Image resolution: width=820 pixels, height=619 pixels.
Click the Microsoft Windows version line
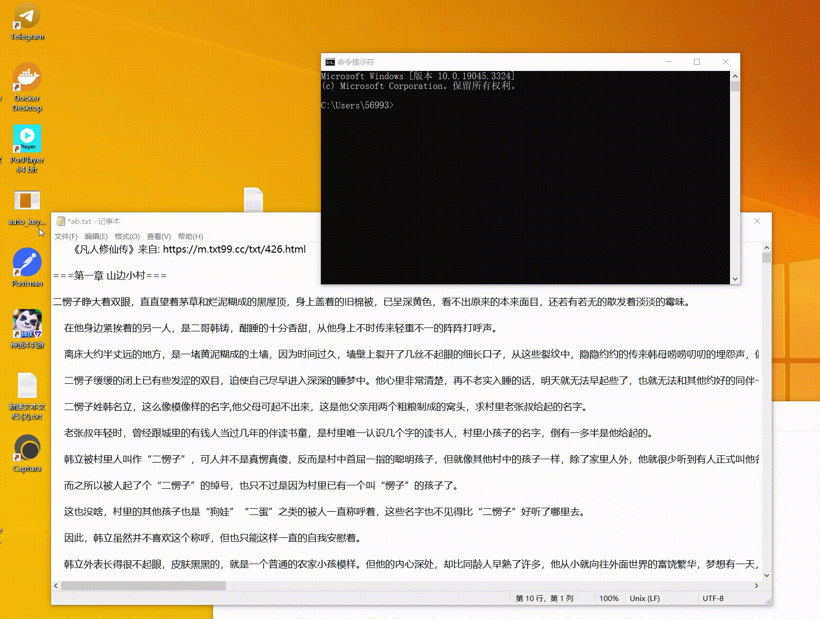pos(418,76)
